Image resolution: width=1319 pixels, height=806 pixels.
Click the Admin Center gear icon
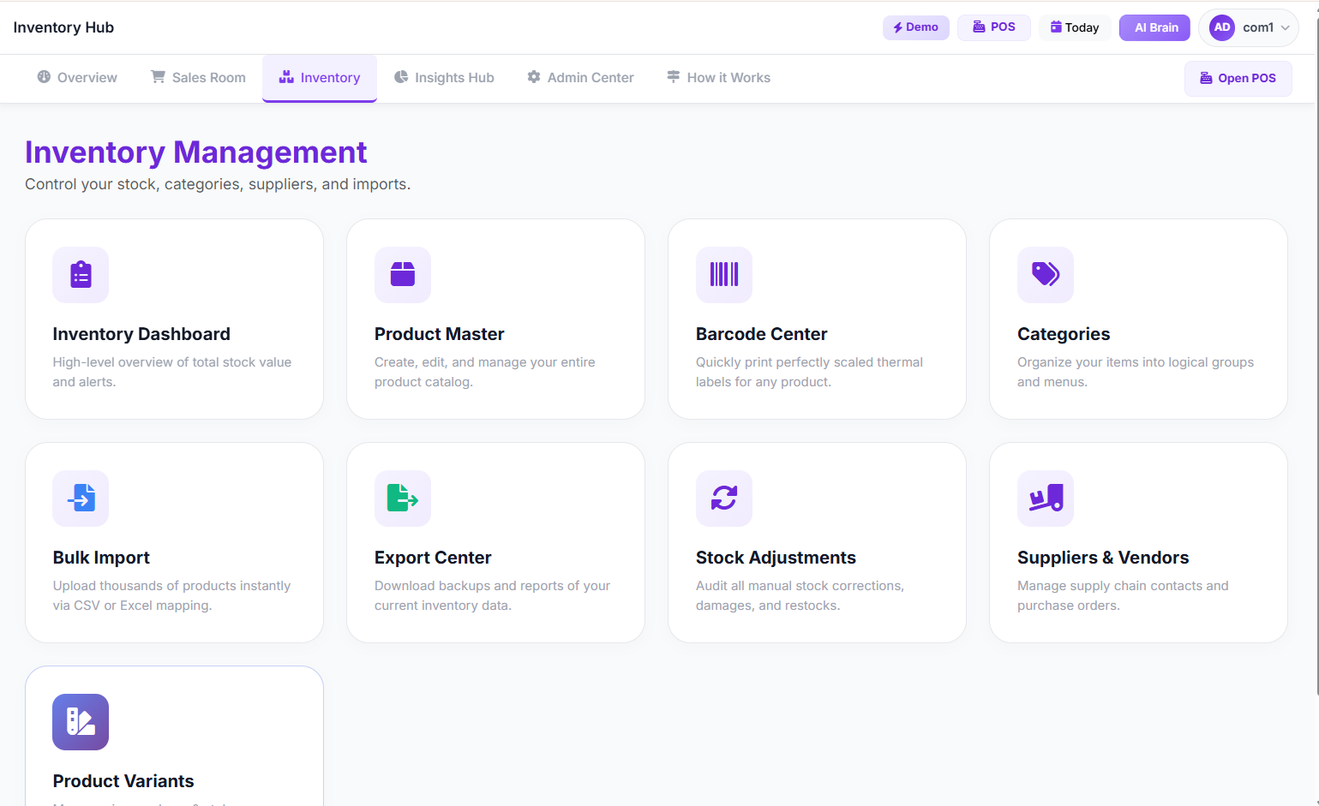point(534,77)
